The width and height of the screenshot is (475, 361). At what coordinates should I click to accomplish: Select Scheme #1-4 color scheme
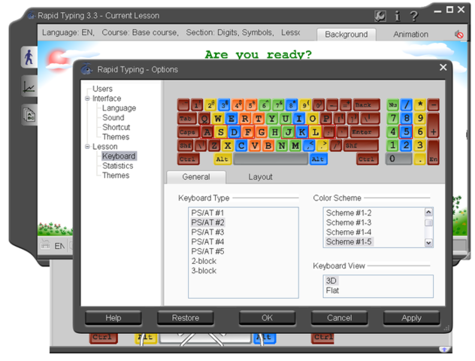[349, 232]
